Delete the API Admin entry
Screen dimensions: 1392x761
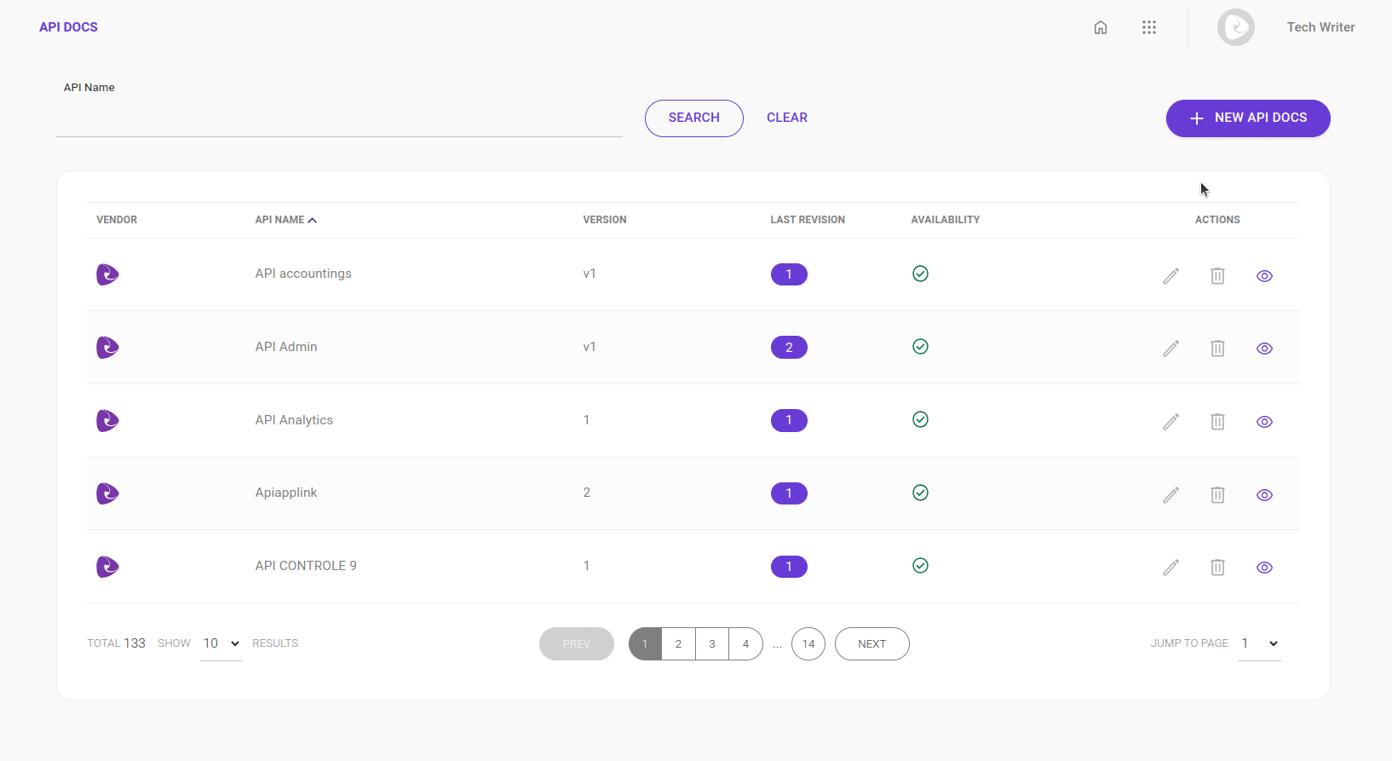tap(1217, 349)
